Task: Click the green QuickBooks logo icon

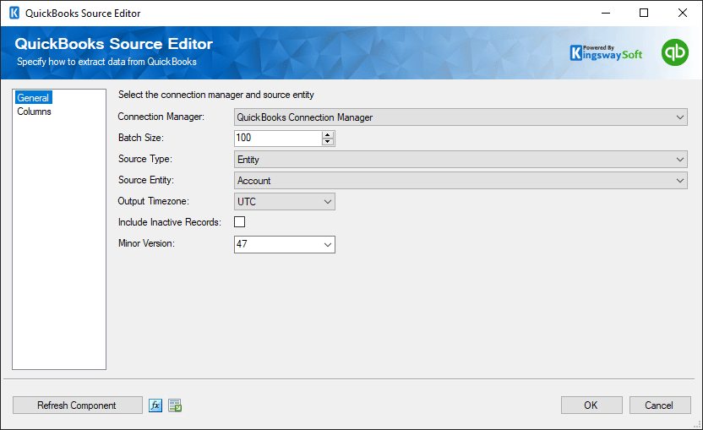Action: click(675, 52)
